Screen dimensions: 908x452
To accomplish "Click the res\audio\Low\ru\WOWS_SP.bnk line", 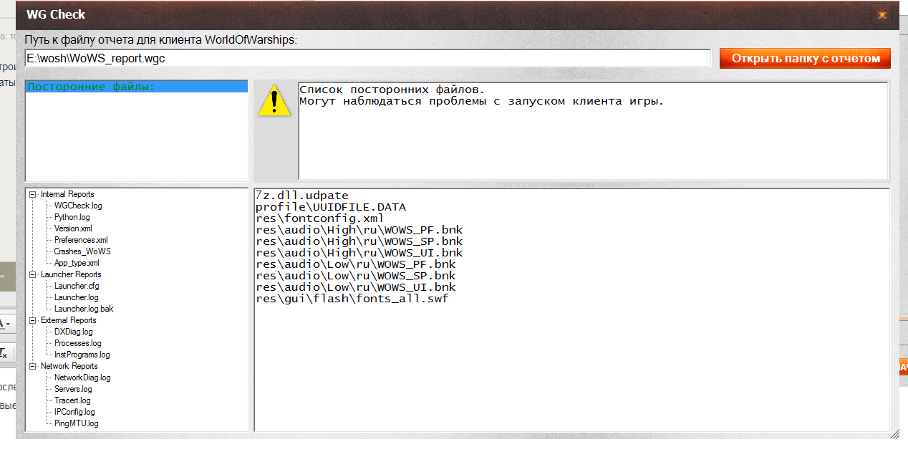I will pos(356,276).
